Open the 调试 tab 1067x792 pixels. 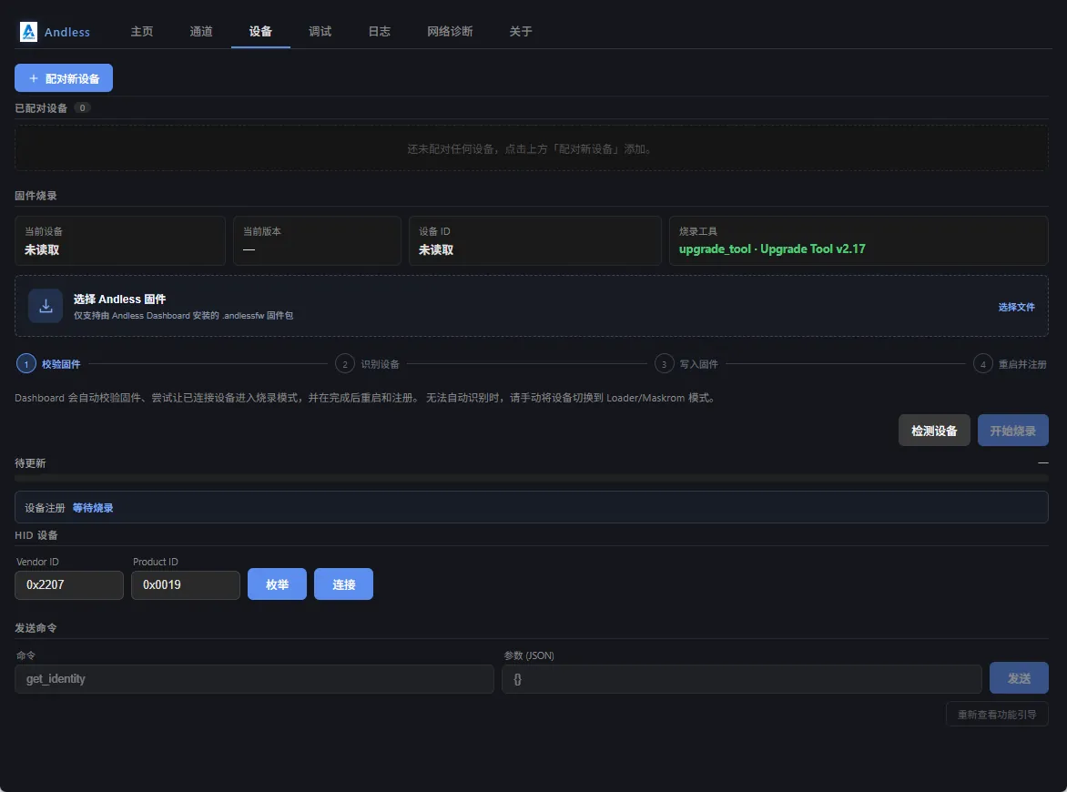coord(320,31)
